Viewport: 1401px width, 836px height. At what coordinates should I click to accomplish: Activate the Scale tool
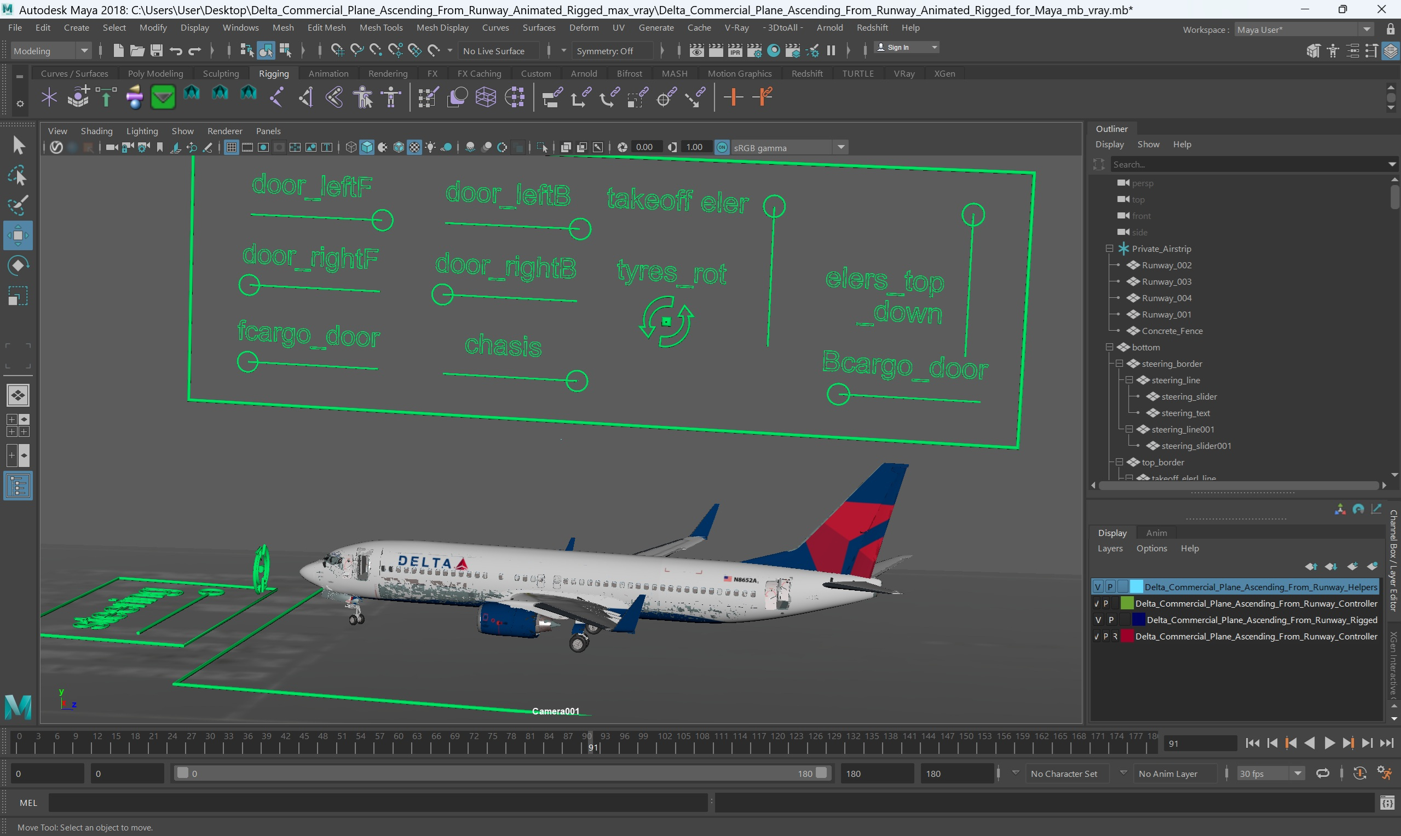[x=18, y=296]
